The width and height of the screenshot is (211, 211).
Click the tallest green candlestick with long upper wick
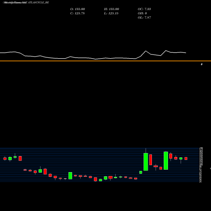pos(146,162)
